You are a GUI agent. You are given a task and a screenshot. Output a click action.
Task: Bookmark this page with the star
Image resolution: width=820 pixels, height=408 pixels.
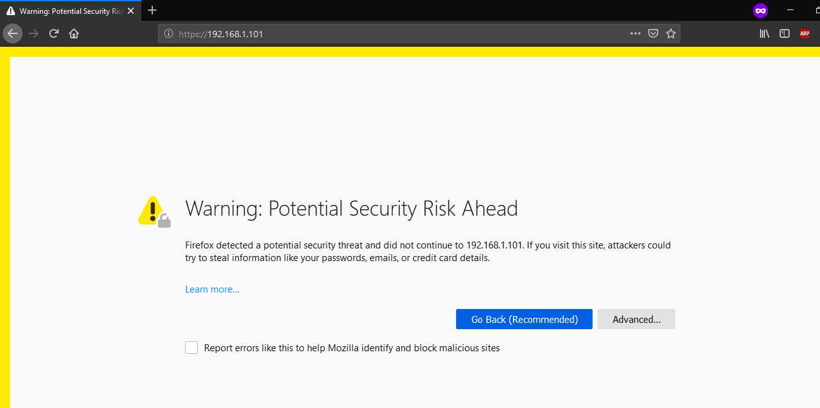tap(671, 34)
